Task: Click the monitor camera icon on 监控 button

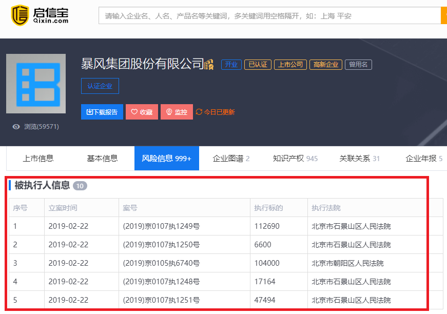Action: pos(169,112)
